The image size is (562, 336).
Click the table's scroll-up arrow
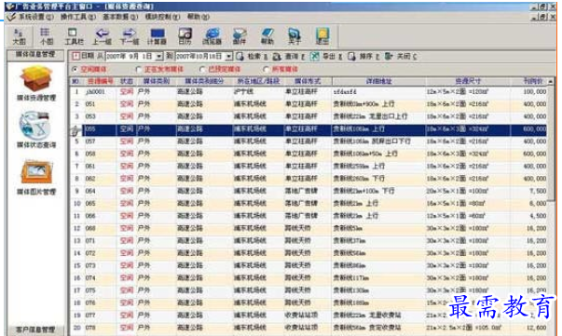tap(550, 82)
